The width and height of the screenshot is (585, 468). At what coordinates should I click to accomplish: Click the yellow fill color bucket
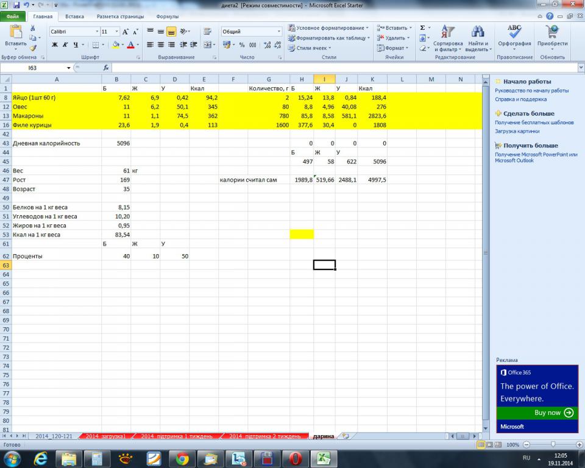115,45
